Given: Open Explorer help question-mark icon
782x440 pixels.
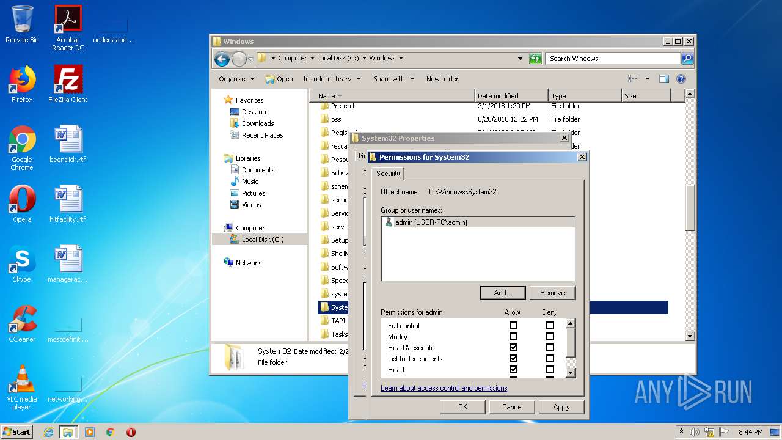Looking at the screenshot, I should pos(681,79).
